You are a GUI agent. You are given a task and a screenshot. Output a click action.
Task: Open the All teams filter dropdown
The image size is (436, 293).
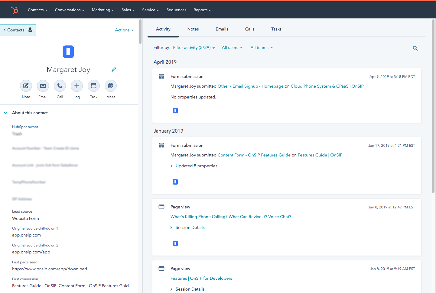261,48
